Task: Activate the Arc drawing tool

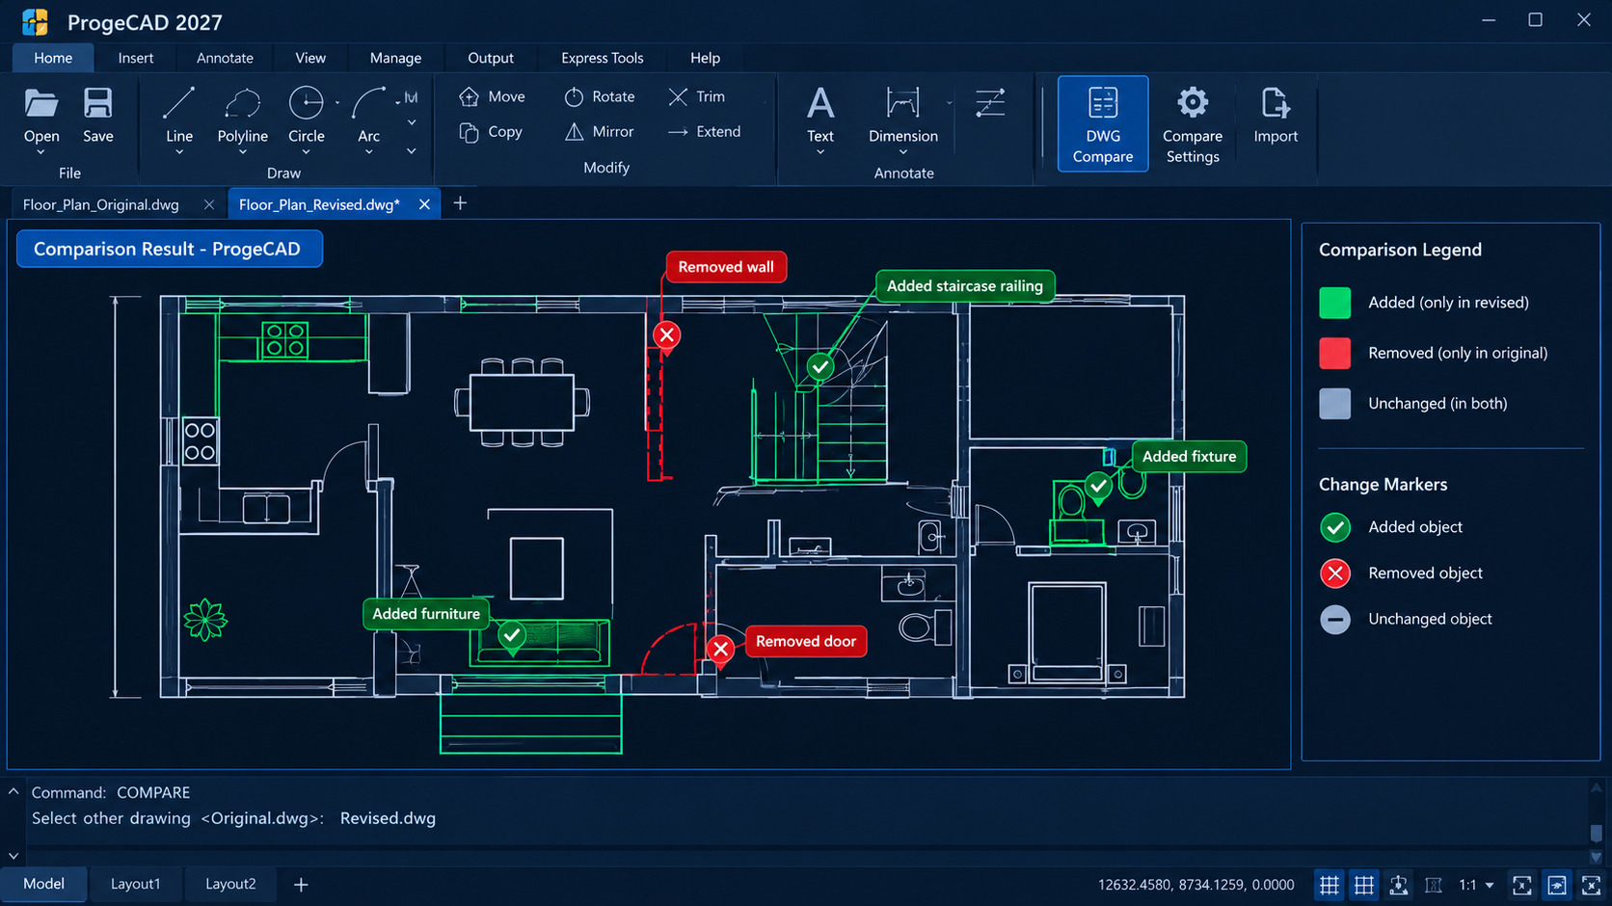Action: tap(369, 116)
